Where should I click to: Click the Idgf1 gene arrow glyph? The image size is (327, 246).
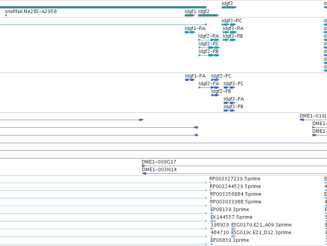click(190, 15)
